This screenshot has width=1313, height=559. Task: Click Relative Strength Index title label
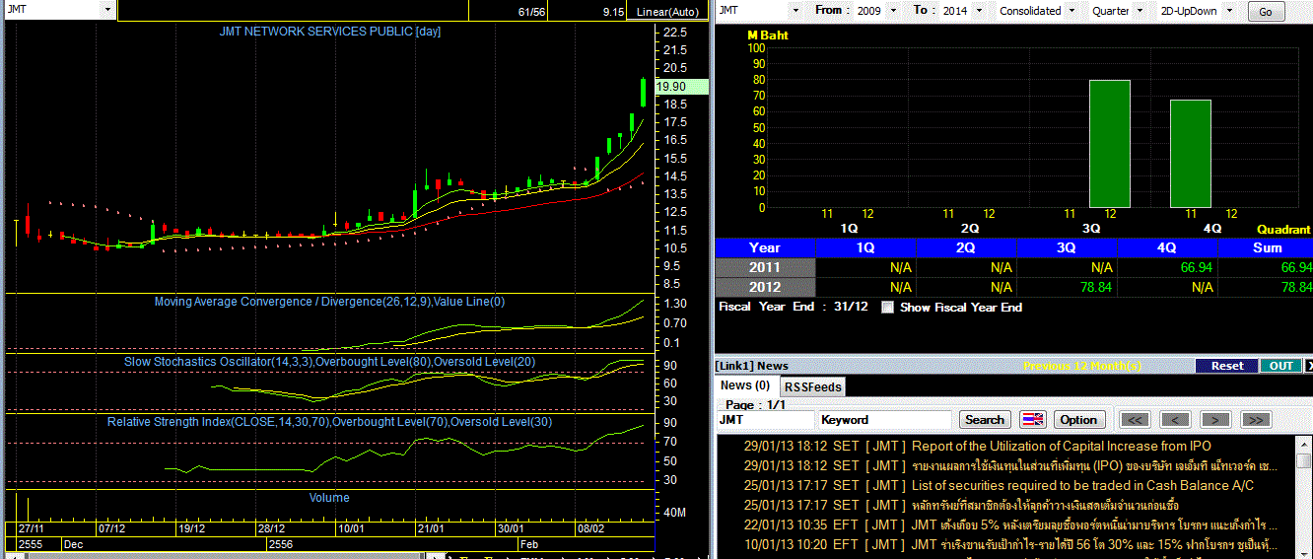(x=329, y=422)
